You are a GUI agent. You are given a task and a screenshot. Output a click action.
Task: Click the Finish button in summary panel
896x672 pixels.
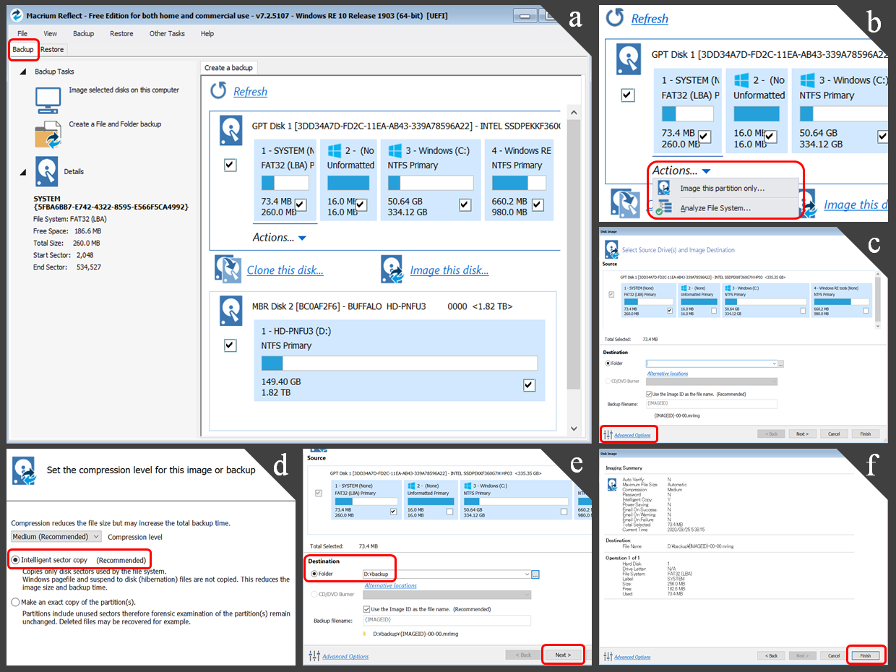865,655
